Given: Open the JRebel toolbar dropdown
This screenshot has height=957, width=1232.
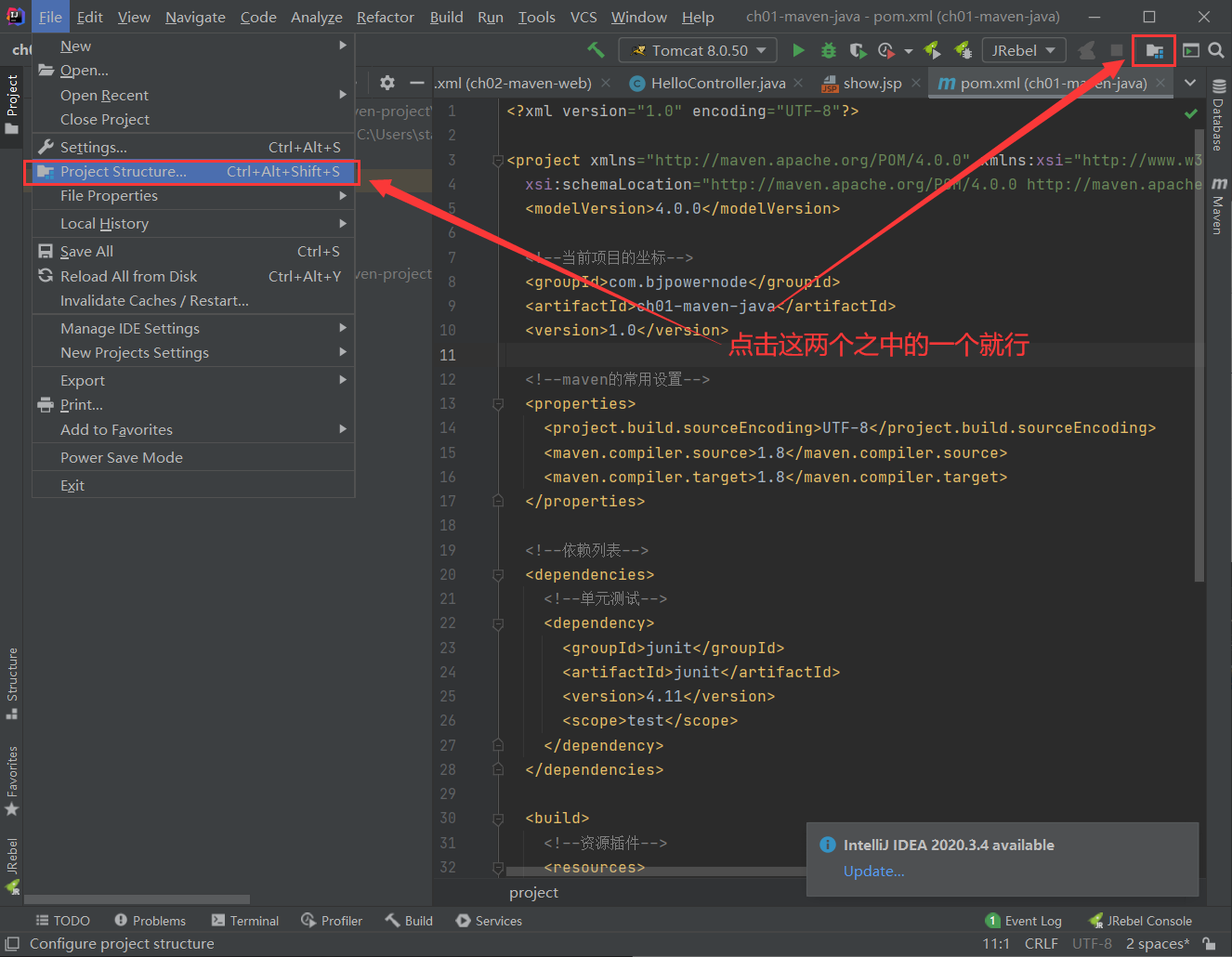Looking at the screenshot, I should point(1023,50).
